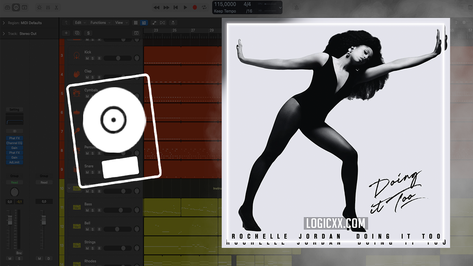Mute the Kick track
The height and width of the screenshot is (266, 473).
click(x=87, y=58)
